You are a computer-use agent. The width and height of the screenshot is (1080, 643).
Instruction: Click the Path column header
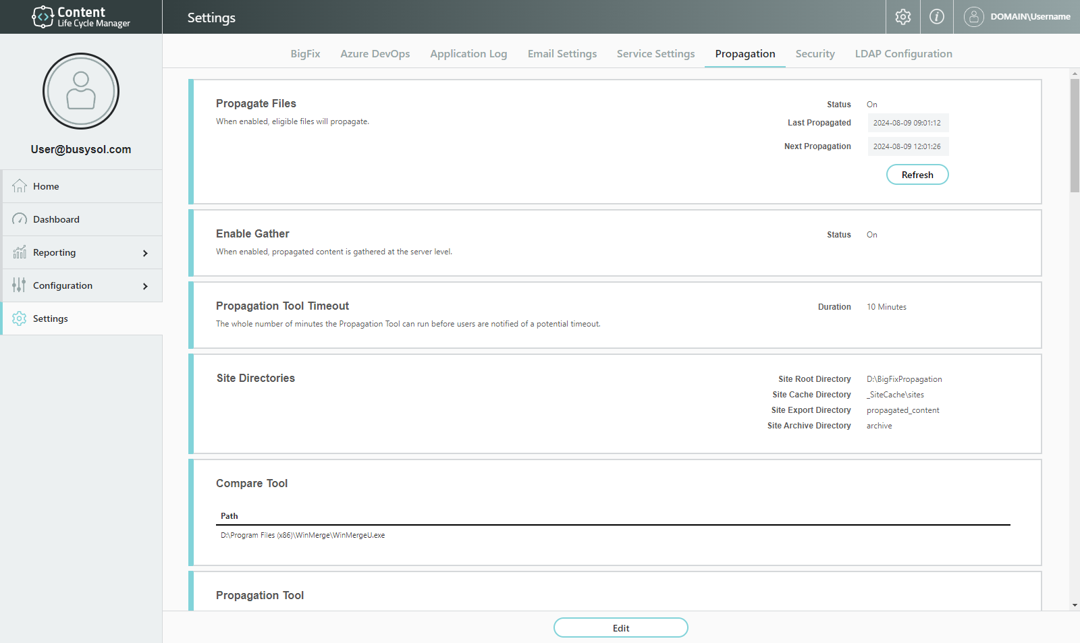pos(230,516)
